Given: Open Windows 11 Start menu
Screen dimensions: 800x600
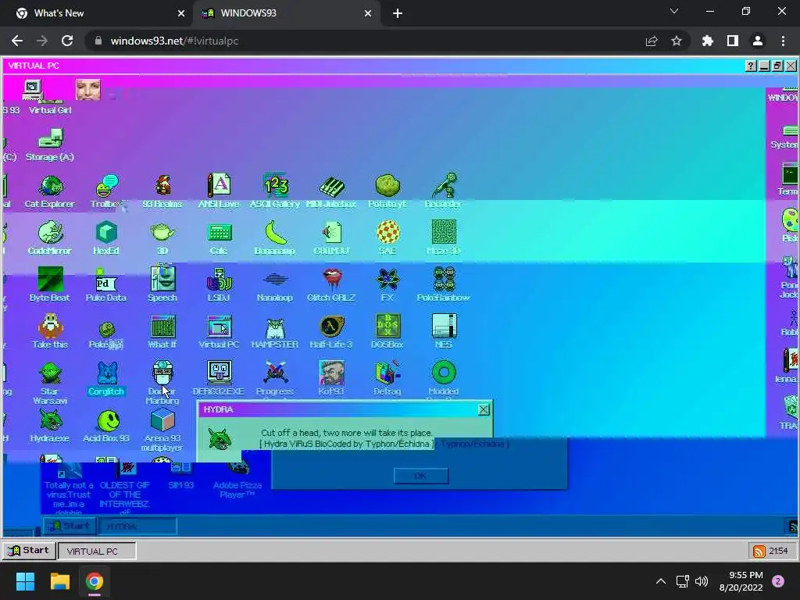Looking at the screenshot, I should pos(26,581).
